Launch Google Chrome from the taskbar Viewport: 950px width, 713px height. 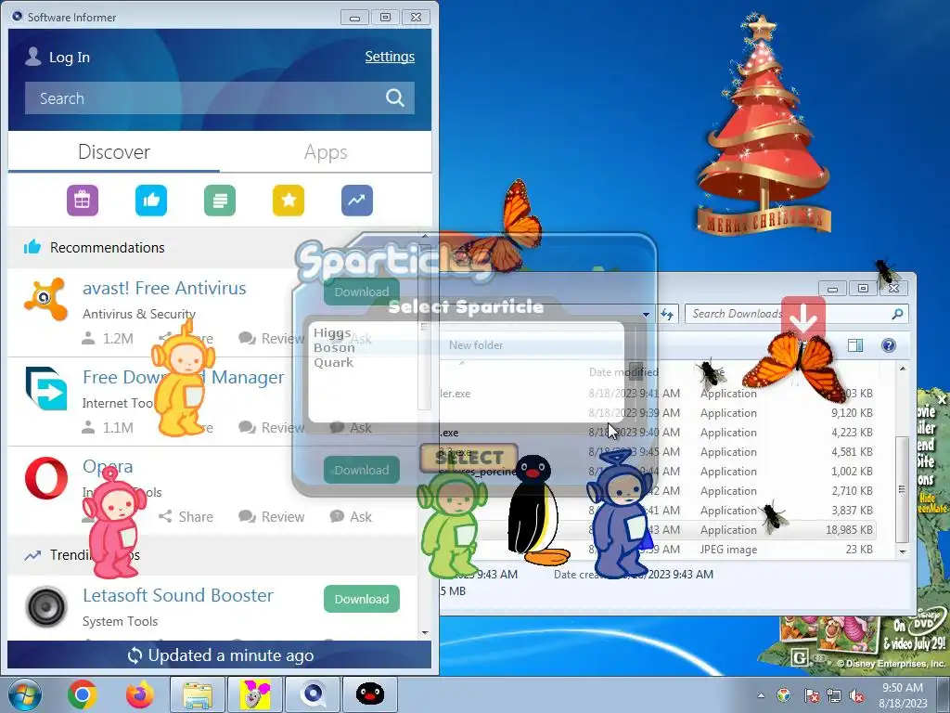click(83, 694)
